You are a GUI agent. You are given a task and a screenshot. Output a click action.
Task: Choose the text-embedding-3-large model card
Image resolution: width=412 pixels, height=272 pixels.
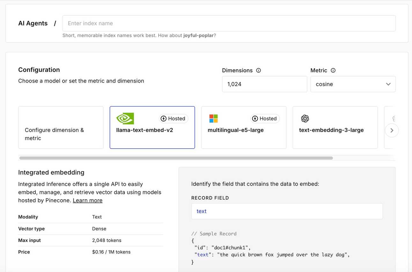pyautogui.click(x=335, y=137)
